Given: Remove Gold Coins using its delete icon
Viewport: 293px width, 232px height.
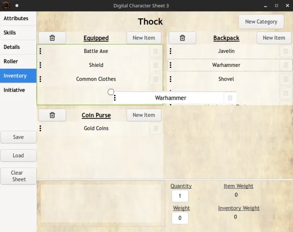Looking at the screenshot, I should (x=156, y=128).
